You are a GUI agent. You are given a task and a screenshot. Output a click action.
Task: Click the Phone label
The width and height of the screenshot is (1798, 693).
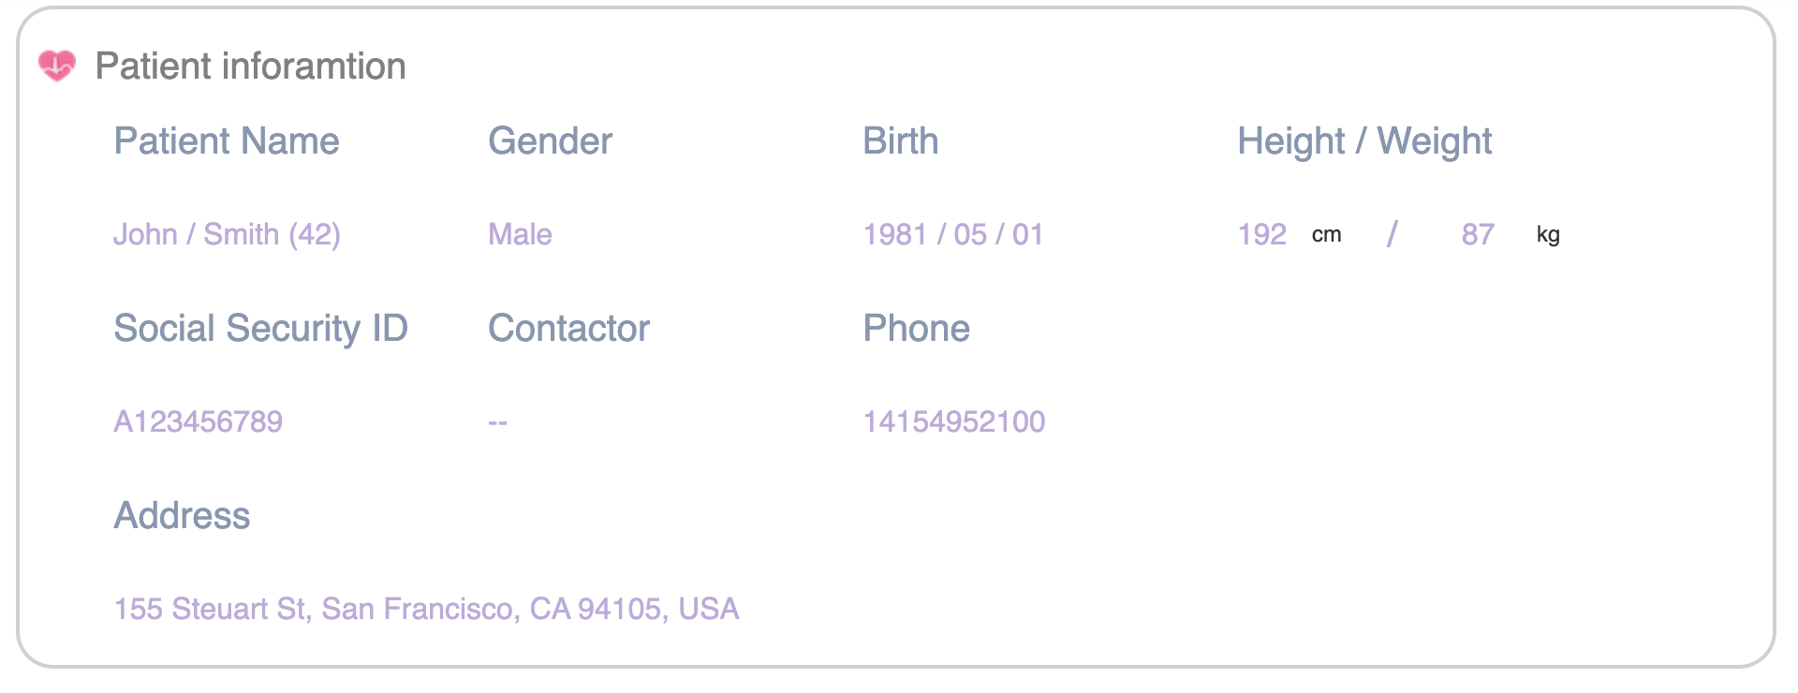point(916,329)
